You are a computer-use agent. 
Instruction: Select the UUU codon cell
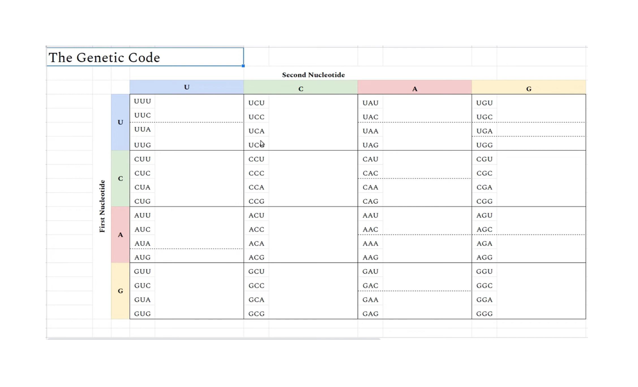pyautogui.click(x=142, y=101)
